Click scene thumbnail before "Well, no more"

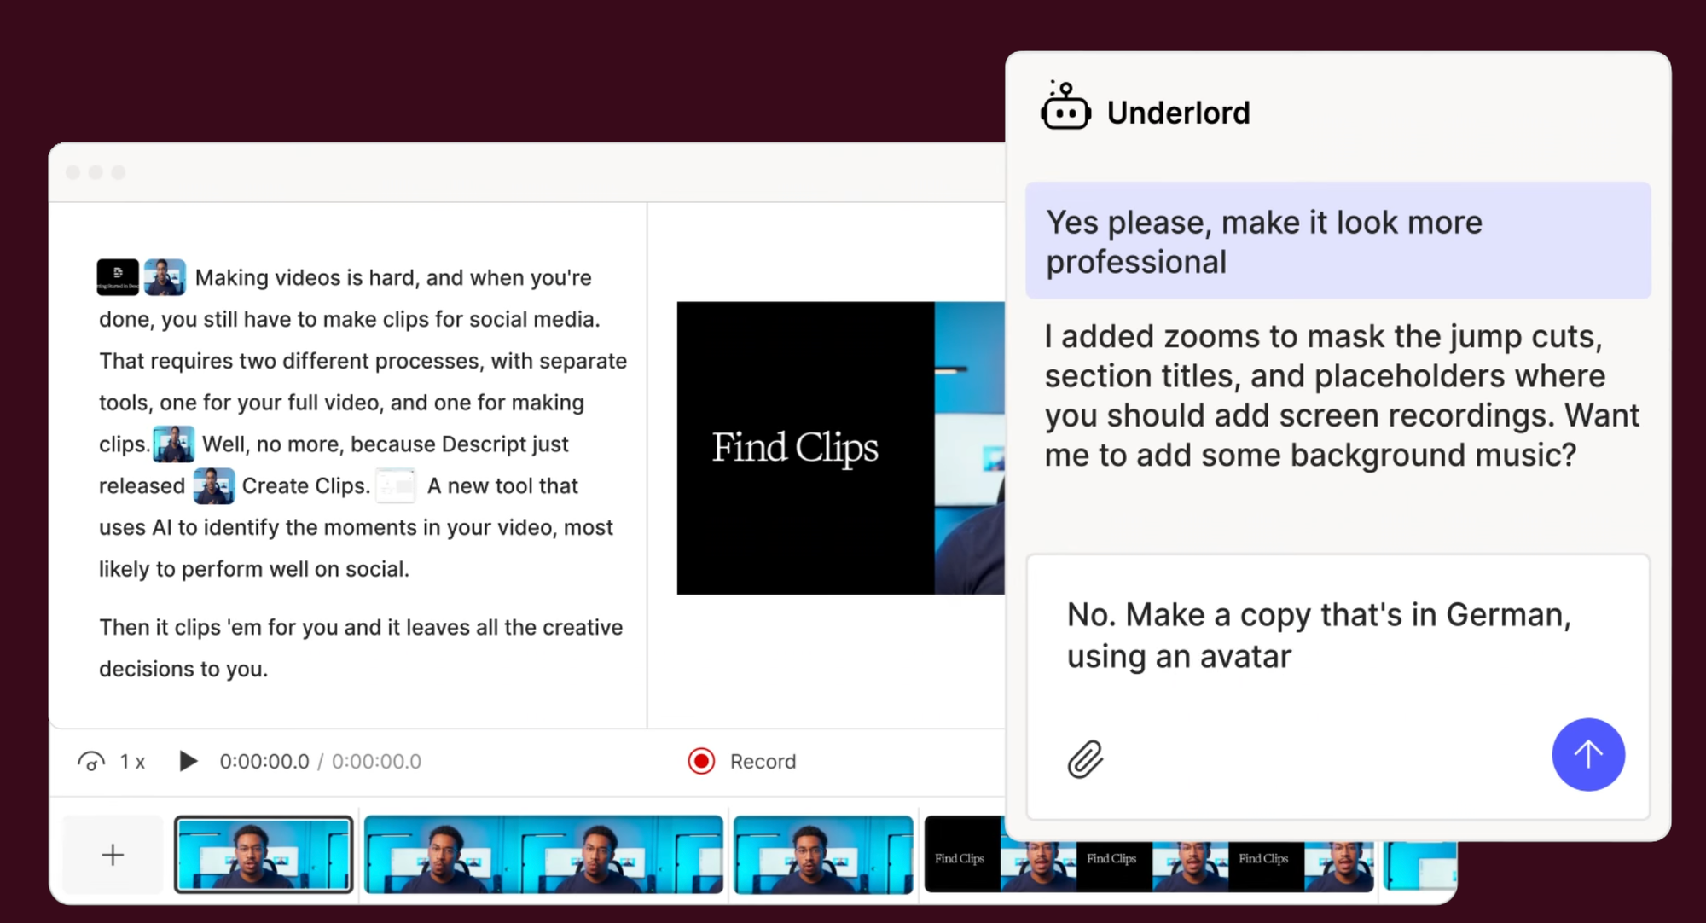pyautogui.click(x=173, y=444)
